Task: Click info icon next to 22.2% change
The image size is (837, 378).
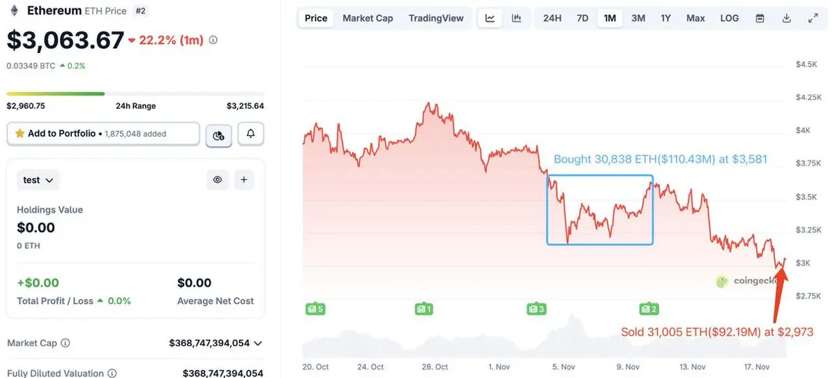Action: 213,40
